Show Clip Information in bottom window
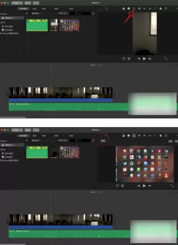The width and height of the screenshot is (178, 245). pyautogui.click(x=166, y=136)
